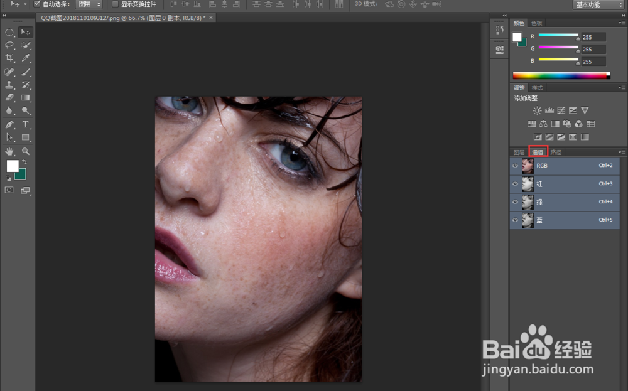Hide the 绿 channel visibility eye
628x391 pixels.
click(x=515, y=202)
